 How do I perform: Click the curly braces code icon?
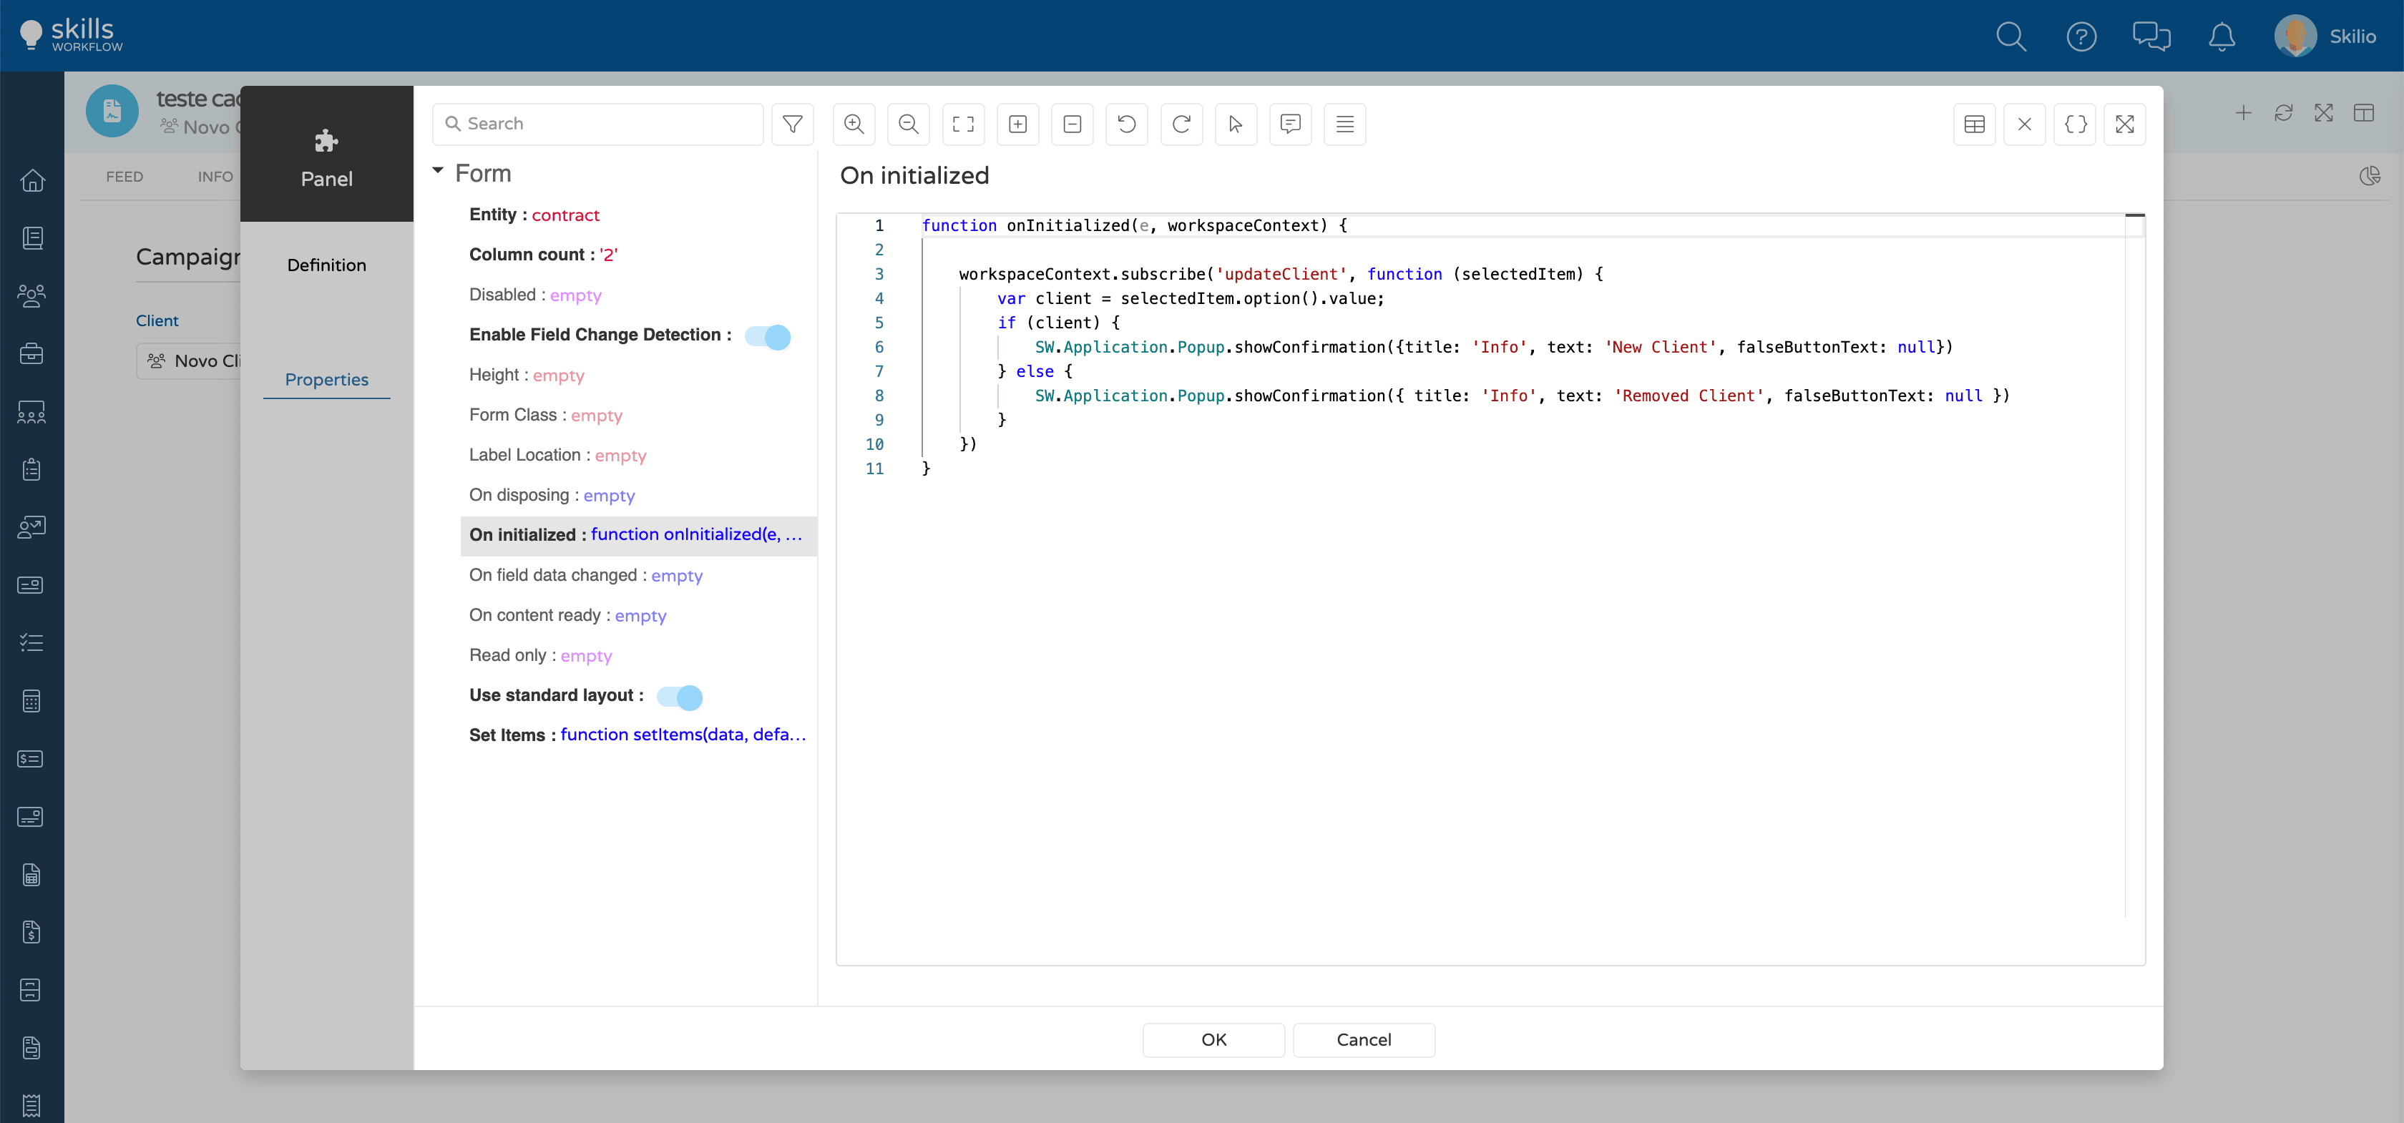pos(2075,124)
